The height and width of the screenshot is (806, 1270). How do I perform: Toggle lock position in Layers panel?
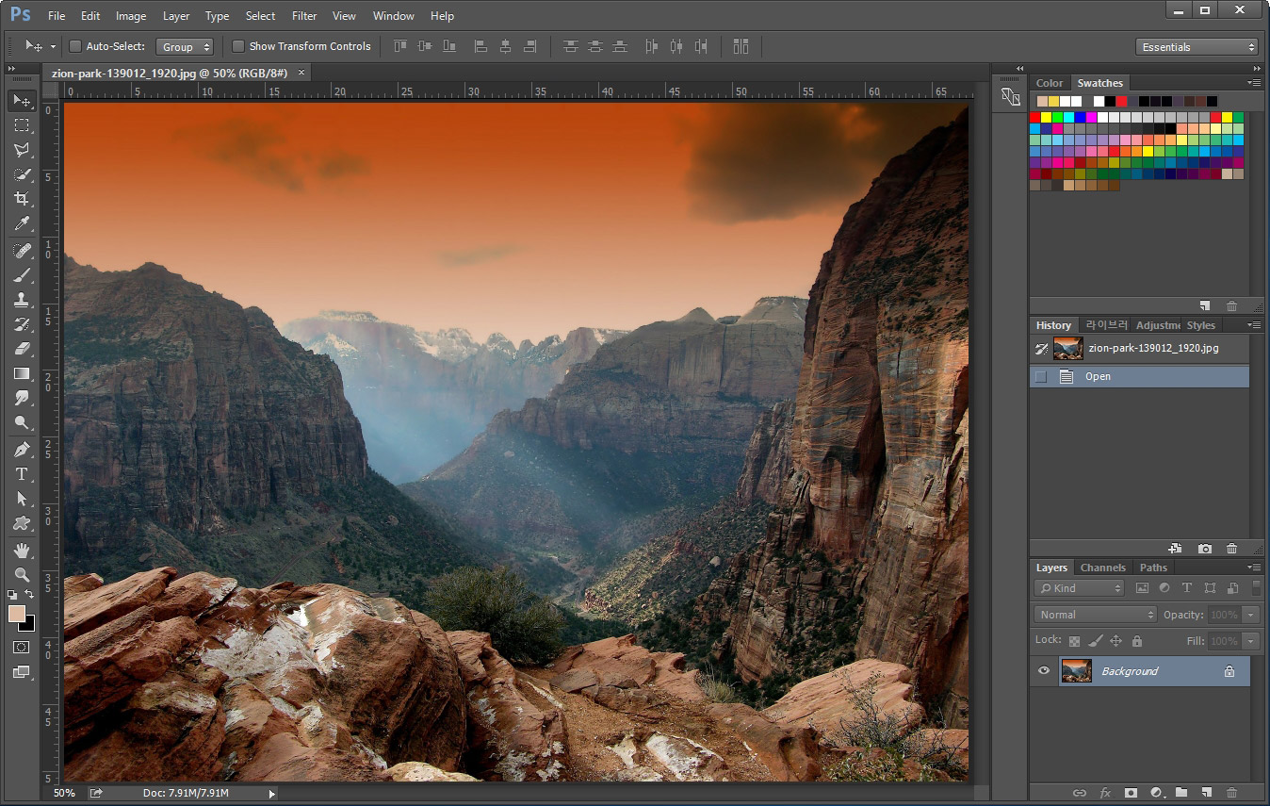tap(1115, 641)
